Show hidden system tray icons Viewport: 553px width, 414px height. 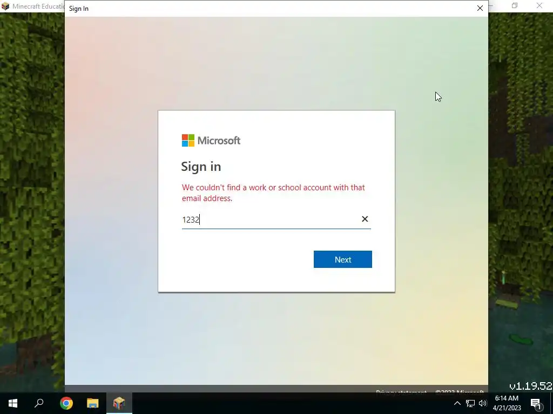coord(457,403)
